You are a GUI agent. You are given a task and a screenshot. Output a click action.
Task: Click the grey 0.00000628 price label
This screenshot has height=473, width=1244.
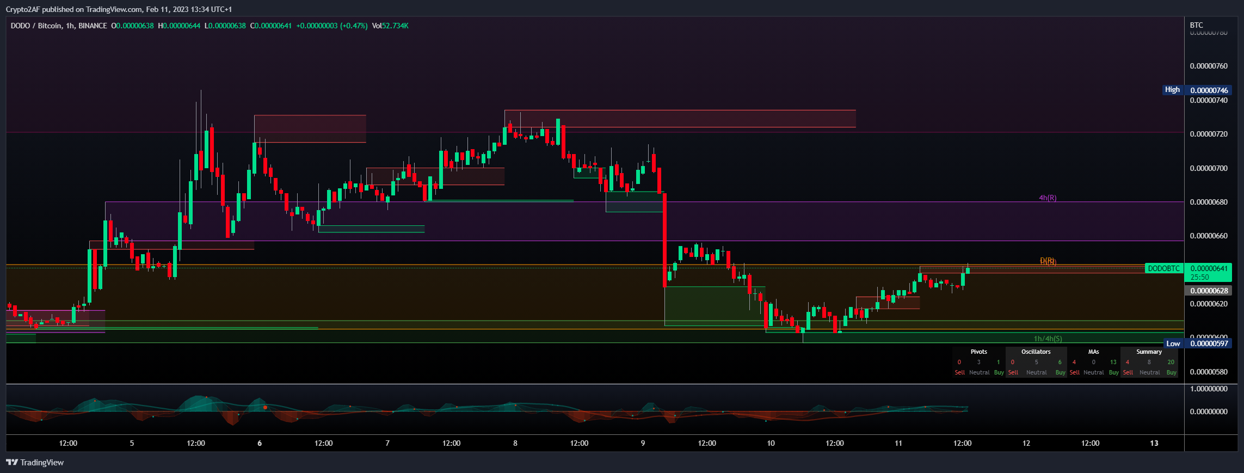click(x=1209, y=291)
